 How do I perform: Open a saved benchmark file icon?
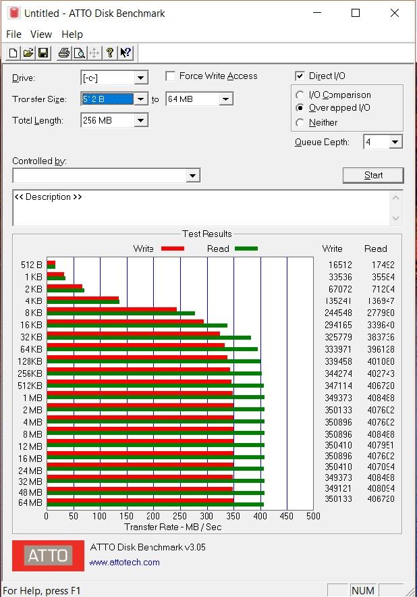[x=28, y=53]
